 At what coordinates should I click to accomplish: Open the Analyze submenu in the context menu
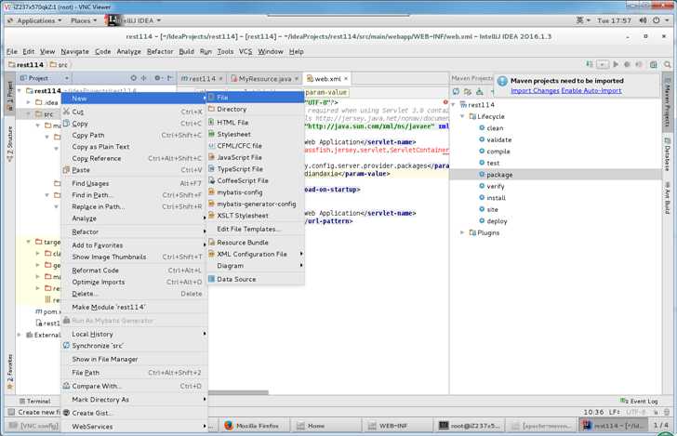pos(134,218)
